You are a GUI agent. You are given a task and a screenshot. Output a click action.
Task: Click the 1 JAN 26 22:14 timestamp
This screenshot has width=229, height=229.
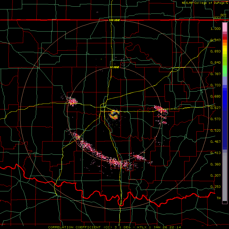tap(165, 227)
